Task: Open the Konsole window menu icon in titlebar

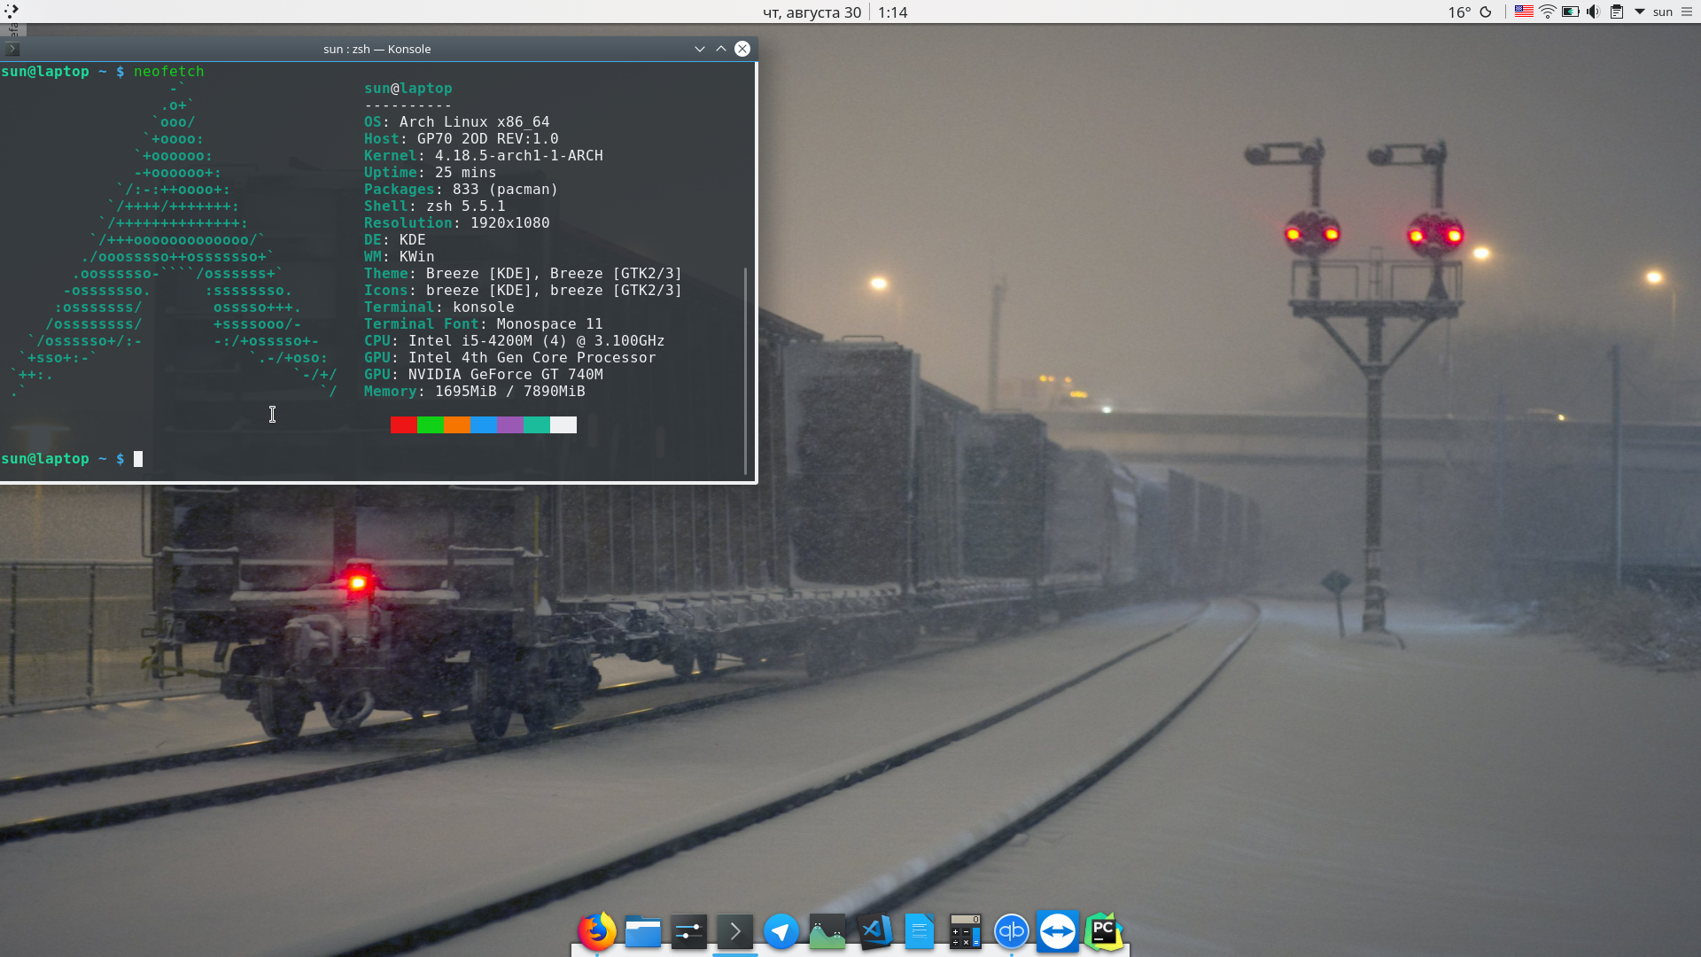Action: click(x=12, y=49)
